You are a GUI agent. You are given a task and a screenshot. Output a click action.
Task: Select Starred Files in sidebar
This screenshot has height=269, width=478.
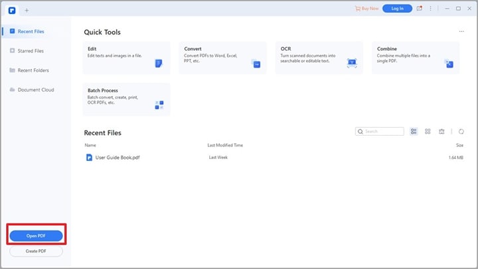(x=31, y=50)
